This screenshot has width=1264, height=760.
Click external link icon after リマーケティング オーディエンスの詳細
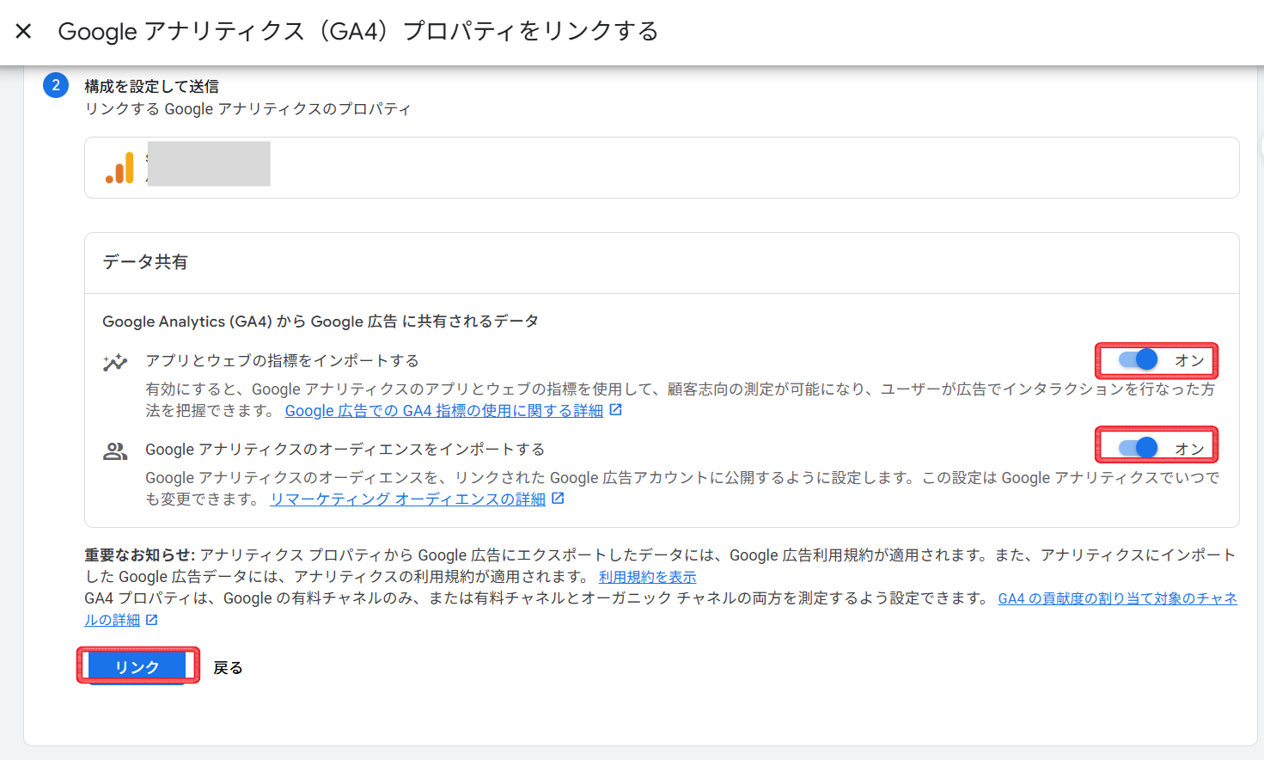(x=558, y=498)
